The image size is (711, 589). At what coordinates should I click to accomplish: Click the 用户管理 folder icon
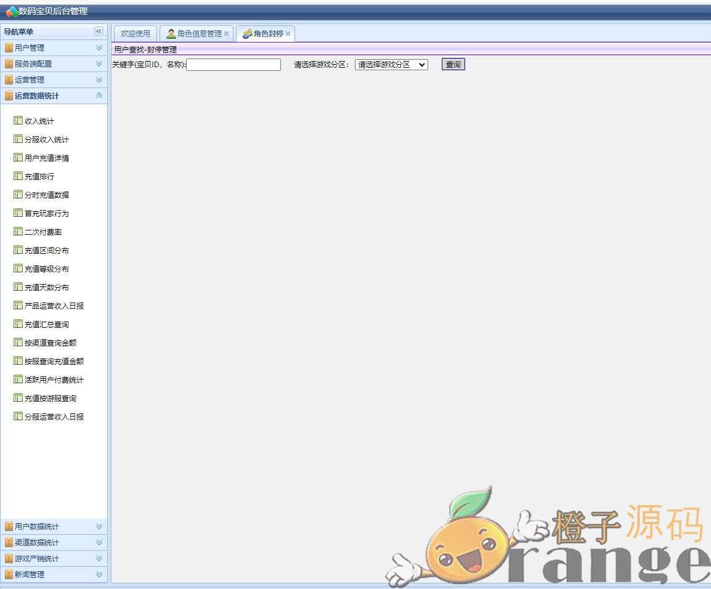pyautogui.click(x=9, y=47)
